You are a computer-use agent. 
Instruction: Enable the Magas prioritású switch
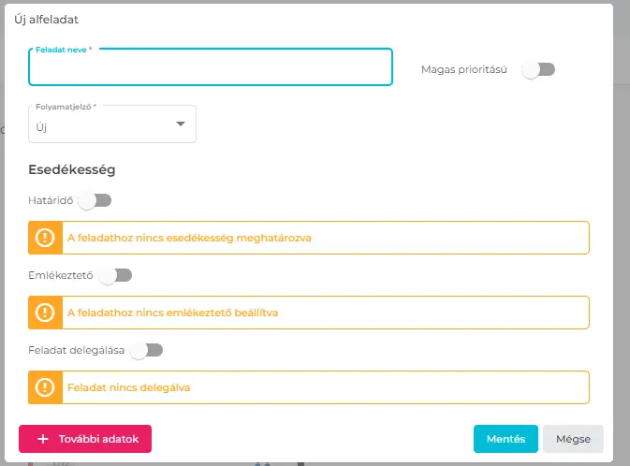click(538, 69)
